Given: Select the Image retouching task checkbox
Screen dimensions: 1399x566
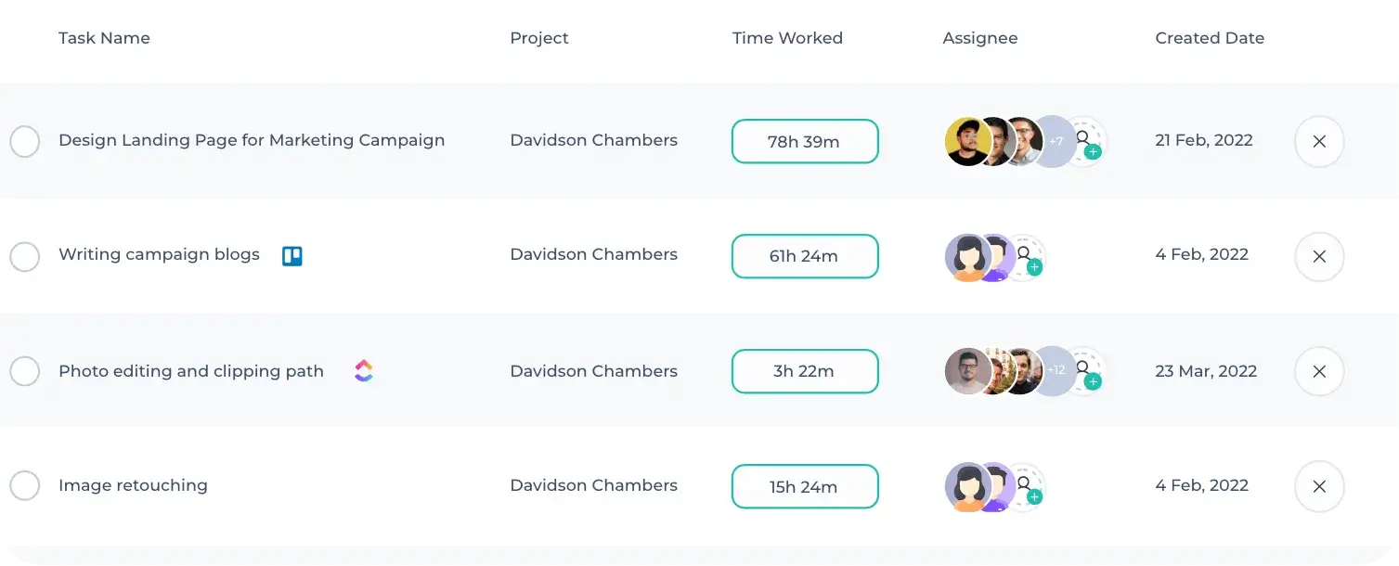Looking at the screenshot, I should 25,485.
